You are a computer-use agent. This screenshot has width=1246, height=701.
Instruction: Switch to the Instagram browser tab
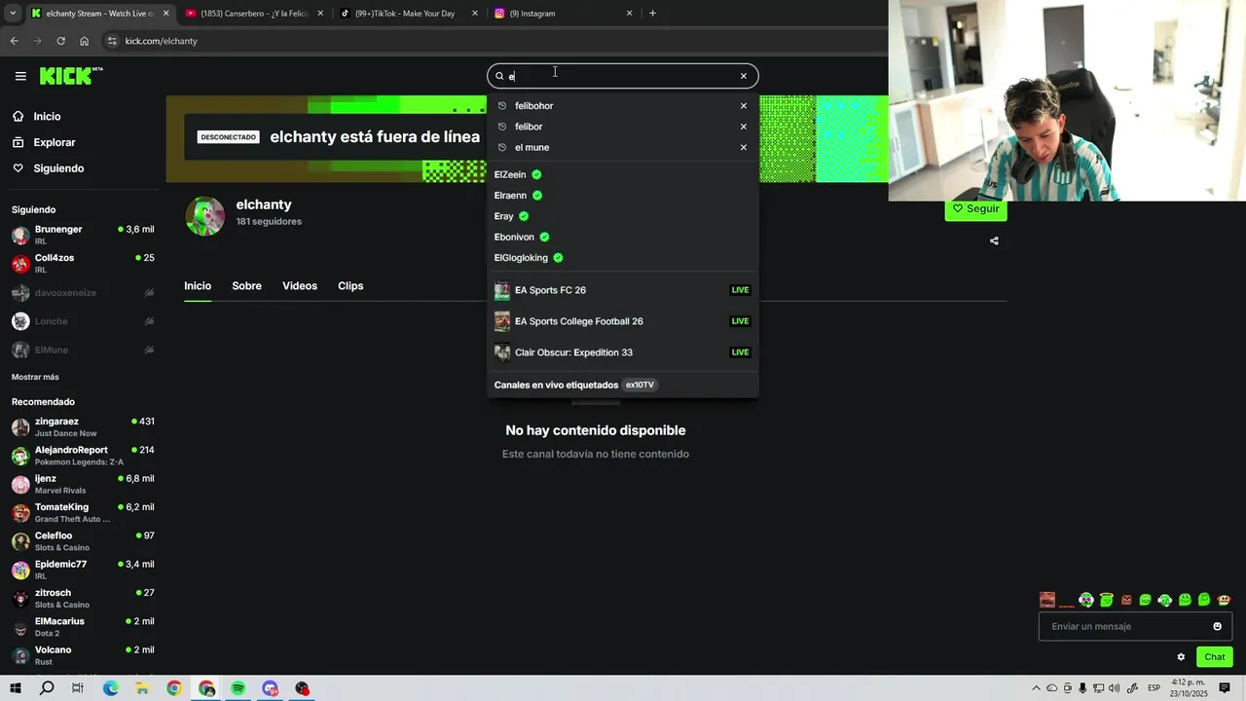pyautogui.click(x=563, y=14)
